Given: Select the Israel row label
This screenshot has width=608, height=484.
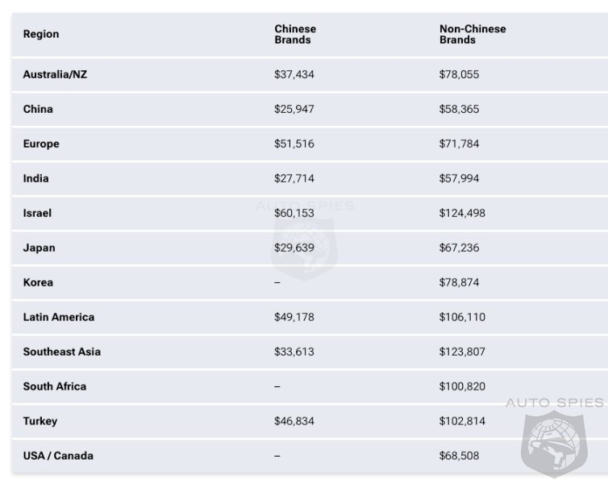Looking at the screenshot, I should pos(37,213).
